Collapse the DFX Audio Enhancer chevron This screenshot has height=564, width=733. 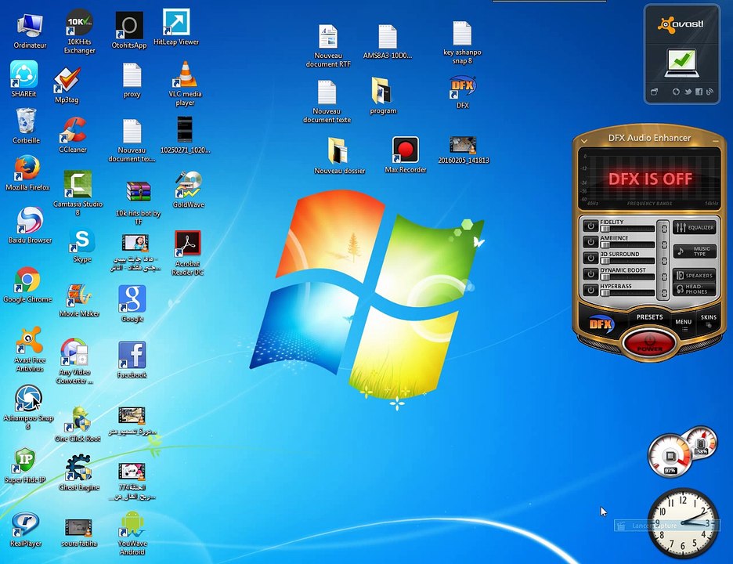click(x=584, y=140)
